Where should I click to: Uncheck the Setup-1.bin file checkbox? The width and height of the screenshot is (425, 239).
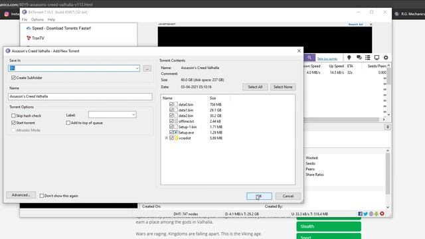pos(171,127)
